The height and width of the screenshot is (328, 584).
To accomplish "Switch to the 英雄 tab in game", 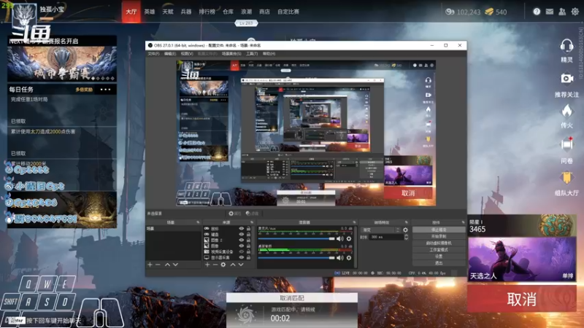I will point(150,12).
